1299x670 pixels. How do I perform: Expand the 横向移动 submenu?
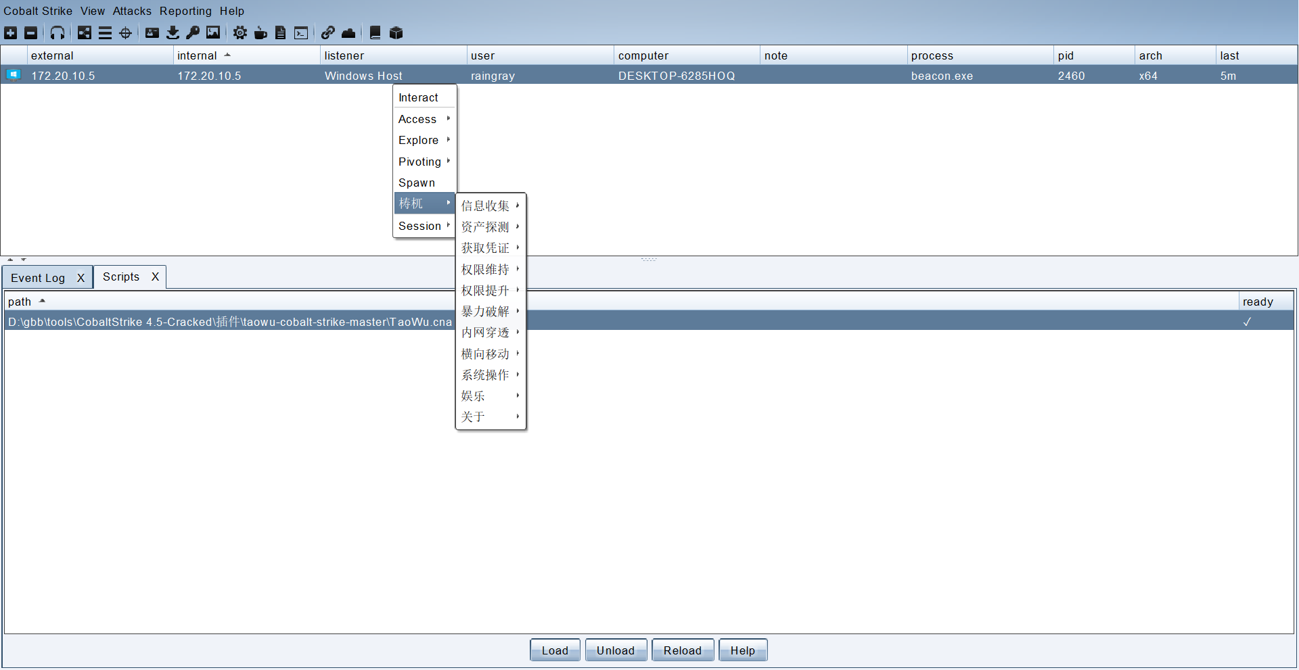(491, 354)
